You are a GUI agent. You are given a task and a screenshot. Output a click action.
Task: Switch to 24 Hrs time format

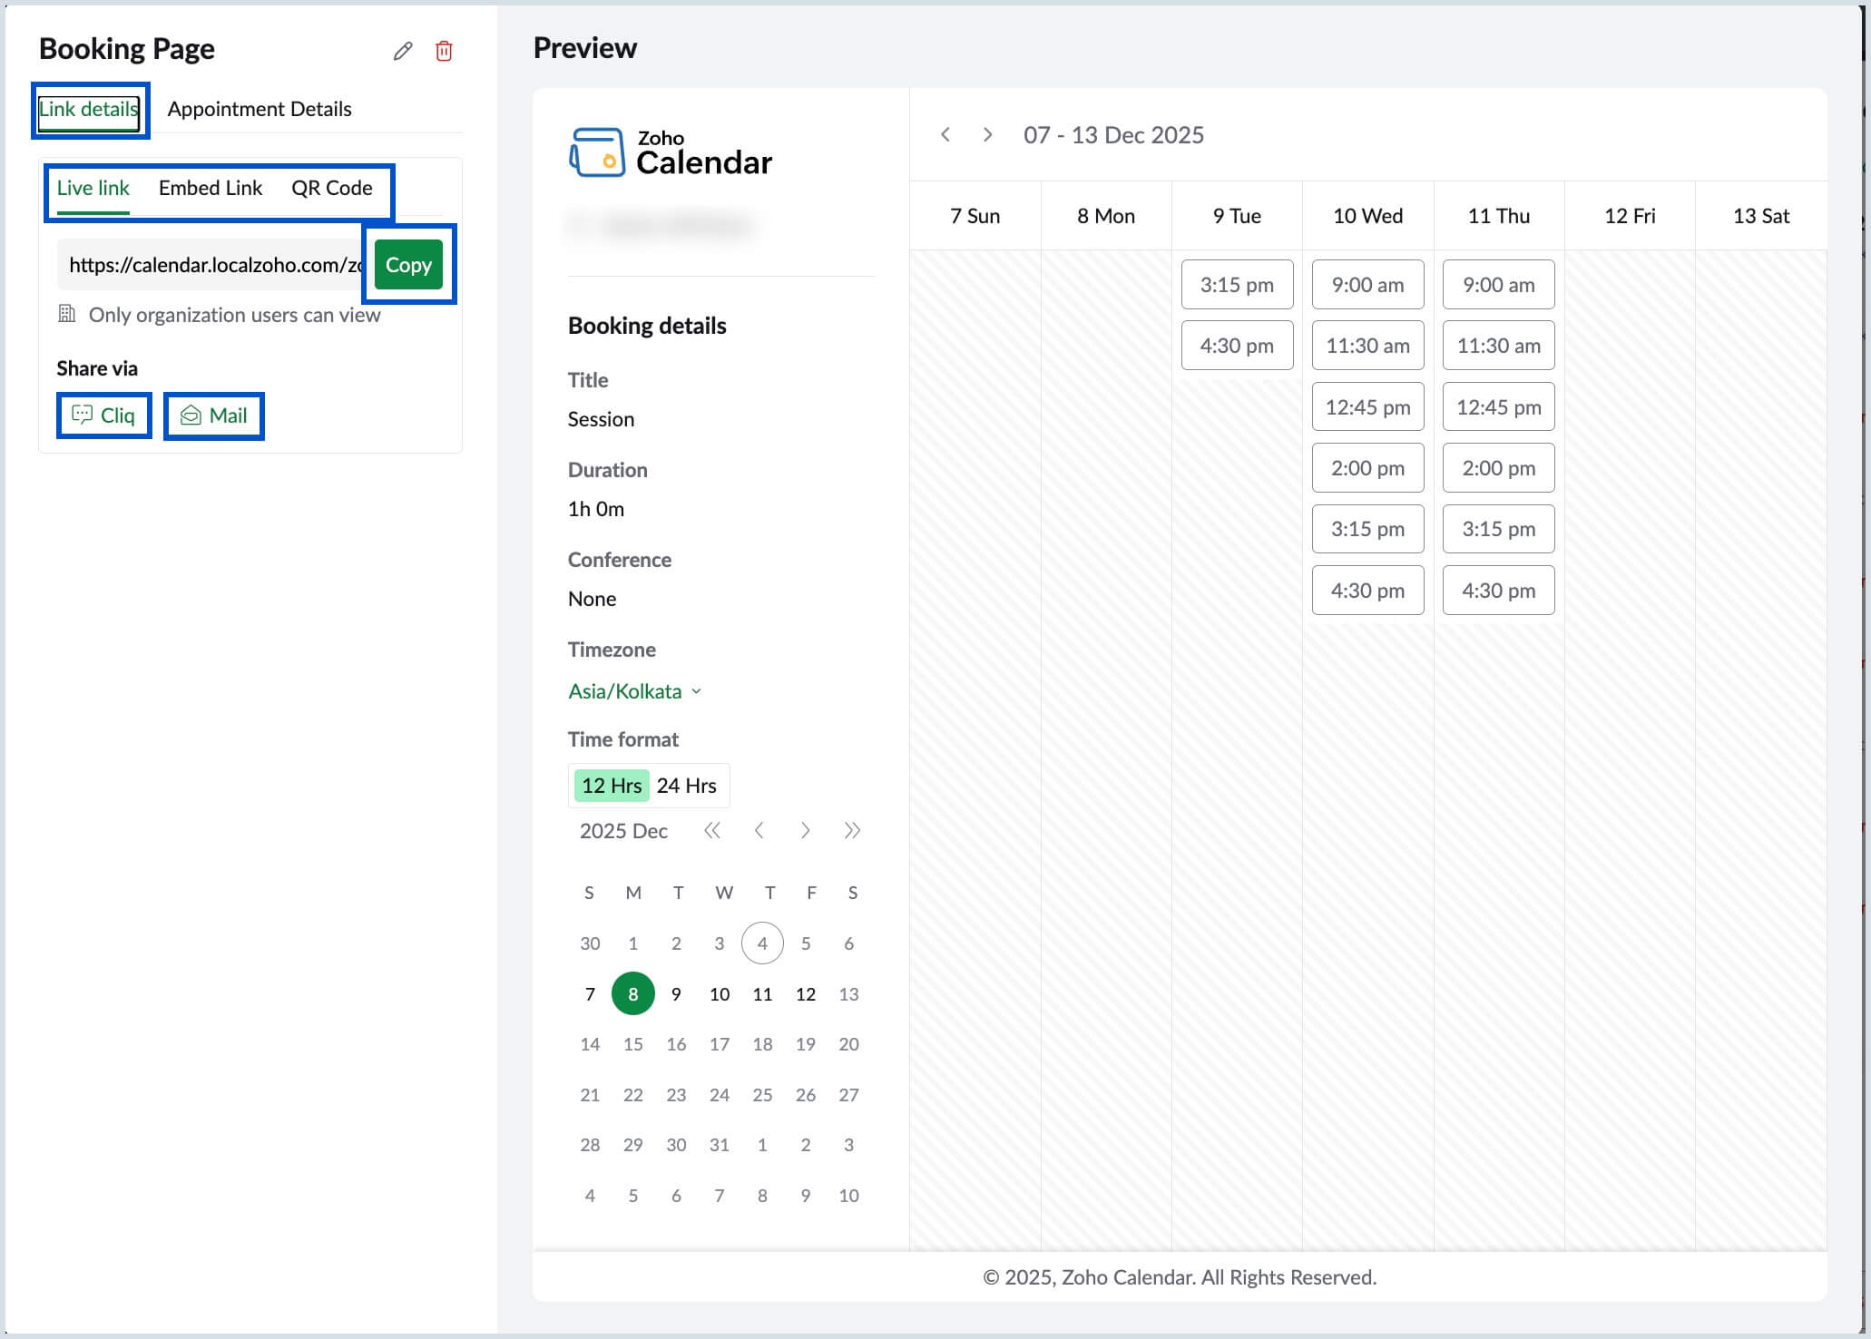(x=687, y=786)
